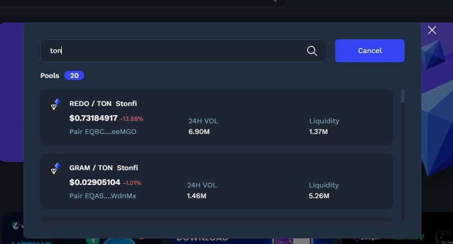Viewport: 453px width, 244px height.
Task: Click the price $0.73184917
Action: click(93, 118)
